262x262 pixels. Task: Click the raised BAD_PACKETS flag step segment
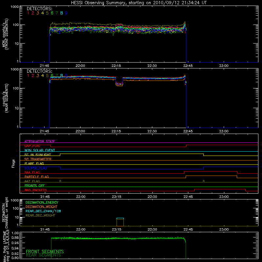[220, 189]
